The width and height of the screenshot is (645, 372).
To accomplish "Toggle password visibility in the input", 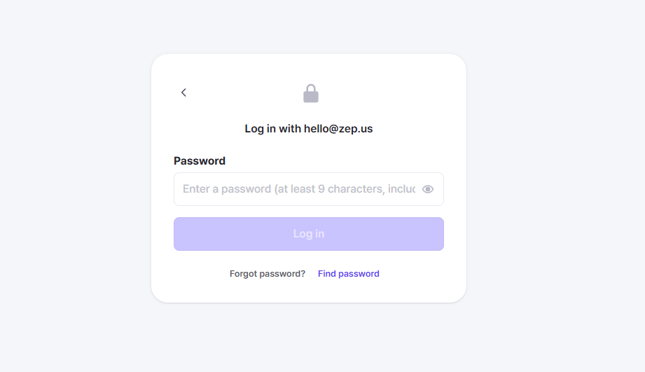I will [x=428, y=189].
